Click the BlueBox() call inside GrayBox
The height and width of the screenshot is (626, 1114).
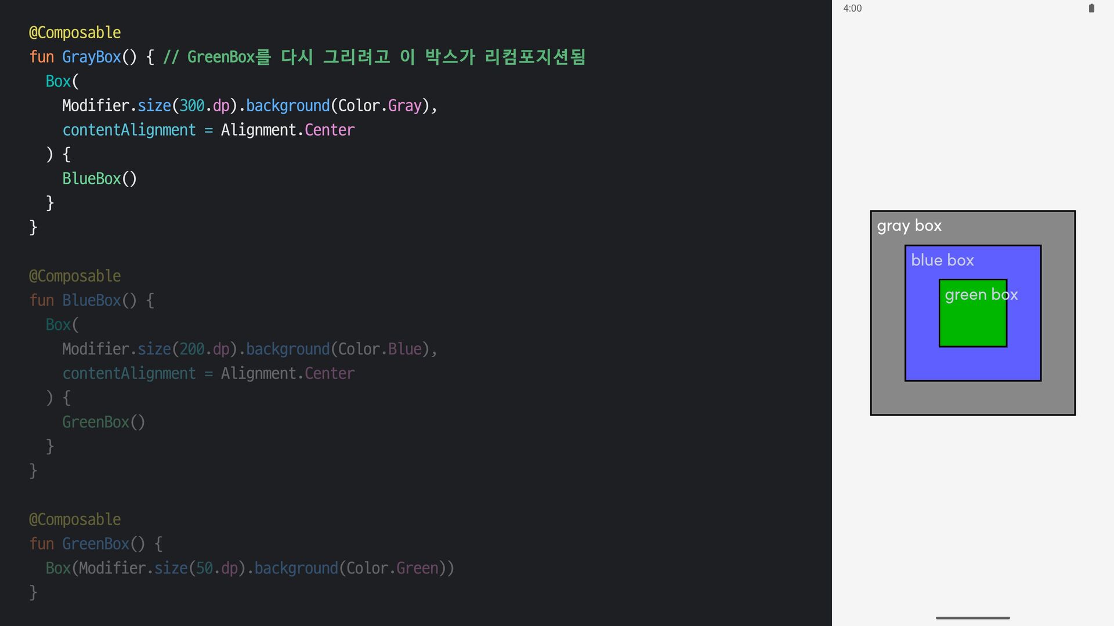click(99, 179)
